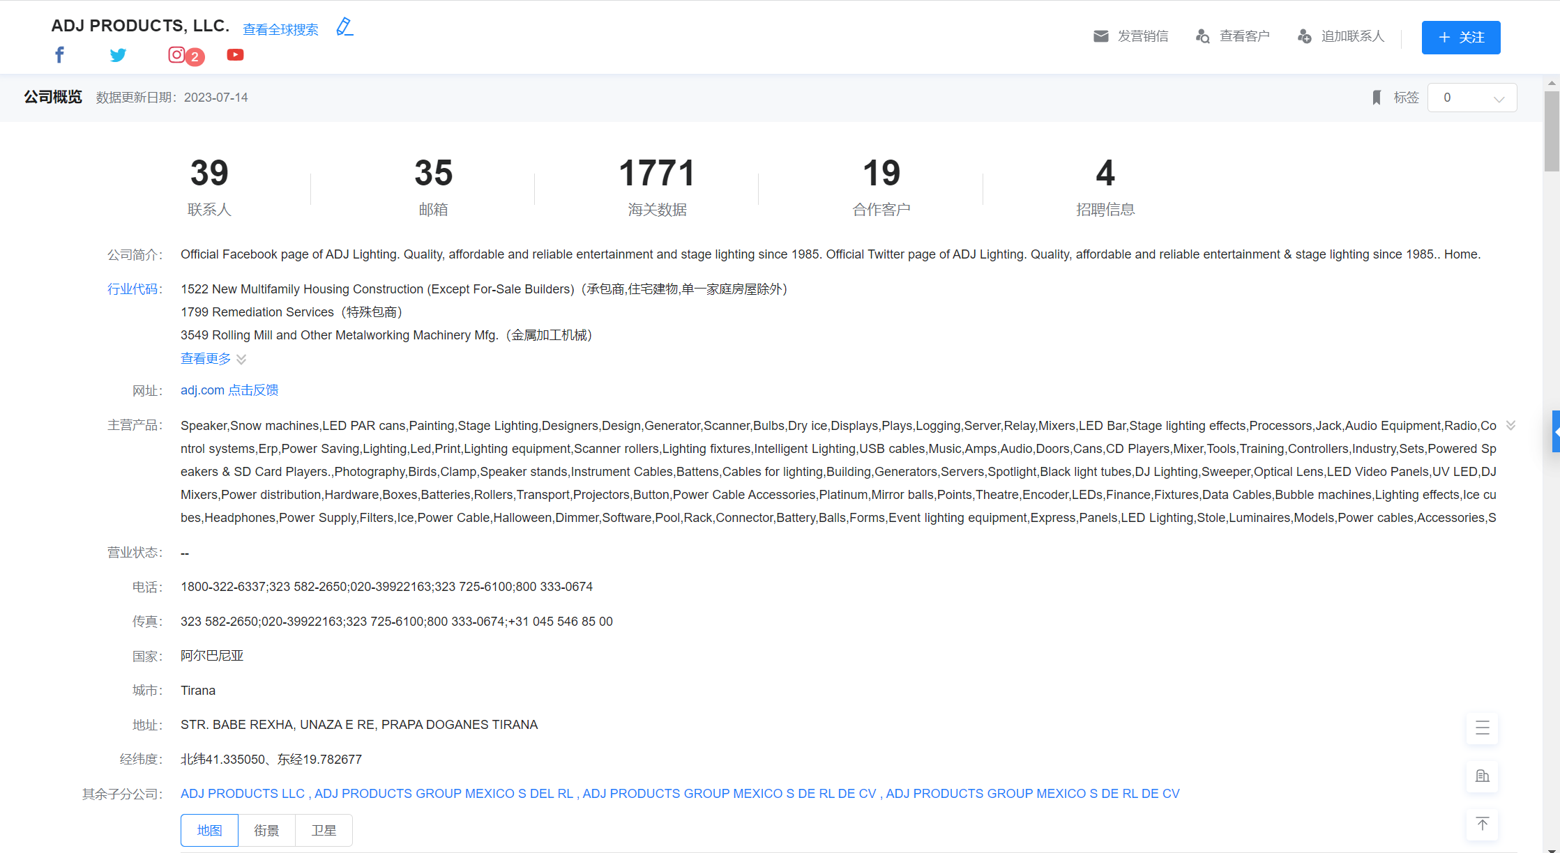This screenshot has width=1560, height=853.
Task: Click the phone numbers line starting 1800-322-6337
Action: pyautogui.click(x=386, y=587)
